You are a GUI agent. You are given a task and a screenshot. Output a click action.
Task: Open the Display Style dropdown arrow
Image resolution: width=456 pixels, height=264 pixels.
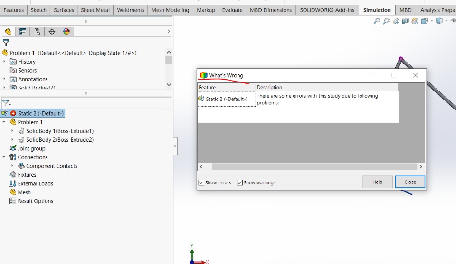click(x=446, y=21)
